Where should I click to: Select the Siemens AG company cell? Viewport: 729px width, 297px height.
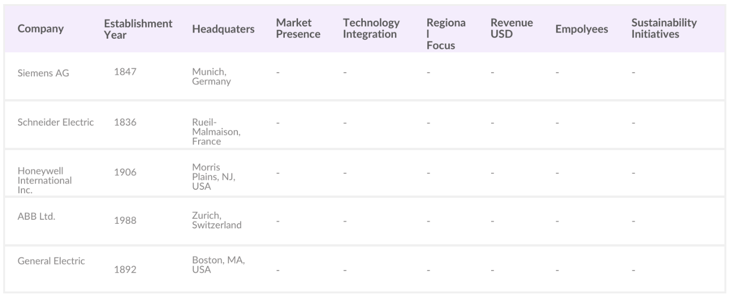(43, 73)
